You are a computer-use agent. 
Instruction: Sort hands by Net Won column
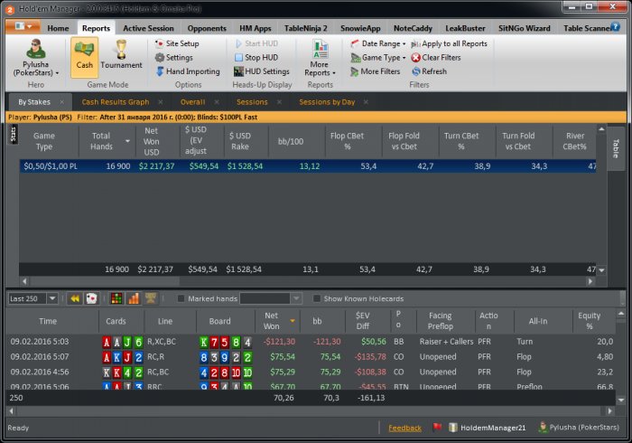[278, 321]
